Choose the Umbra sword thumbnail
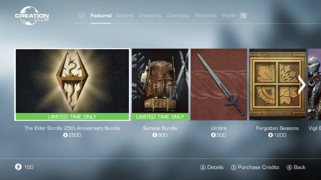Screen dimensions: 321x180 point(219,84)
